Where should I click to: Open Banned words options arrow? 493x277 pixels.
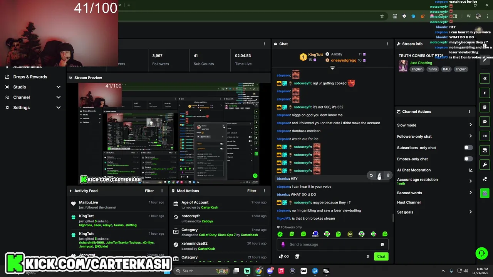tap(470, 193)
